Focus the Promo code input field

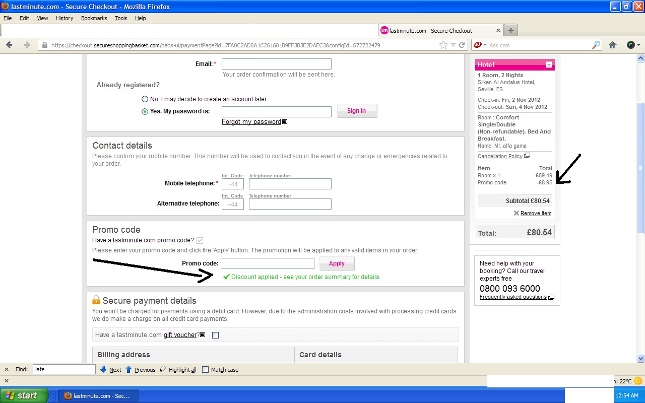[268, 263]
